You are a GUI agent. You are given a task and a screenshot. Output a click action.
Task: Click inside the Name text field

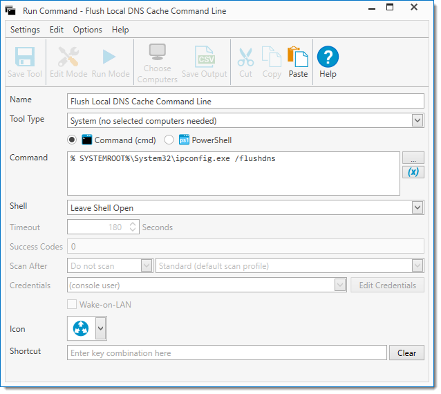(x=245, y=101)
